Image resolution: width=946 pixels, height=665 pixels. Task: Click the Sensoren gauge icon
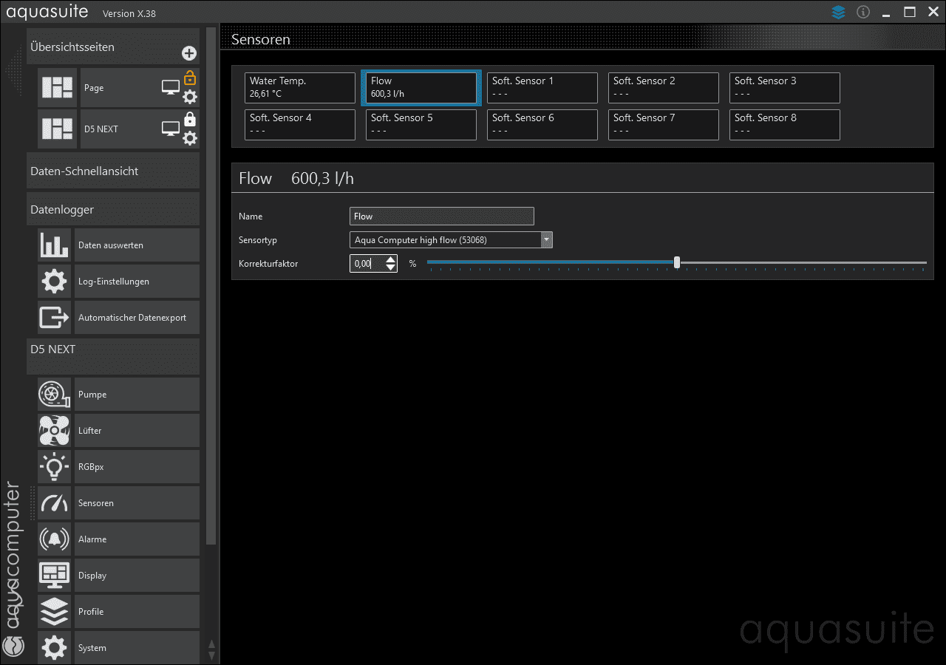pyautogui.click(x=55, y=503)
